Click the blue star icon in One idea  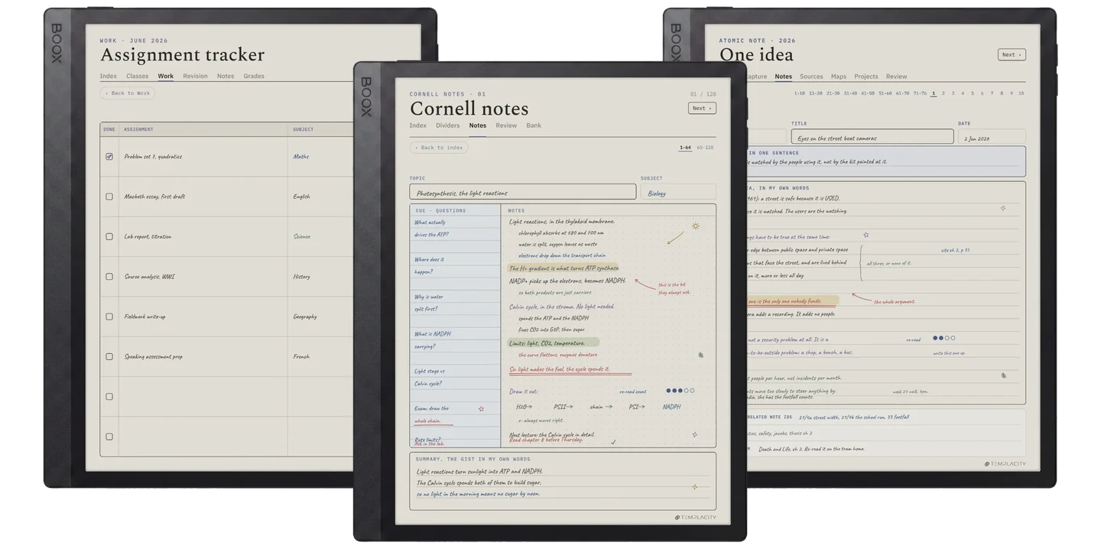866,236
